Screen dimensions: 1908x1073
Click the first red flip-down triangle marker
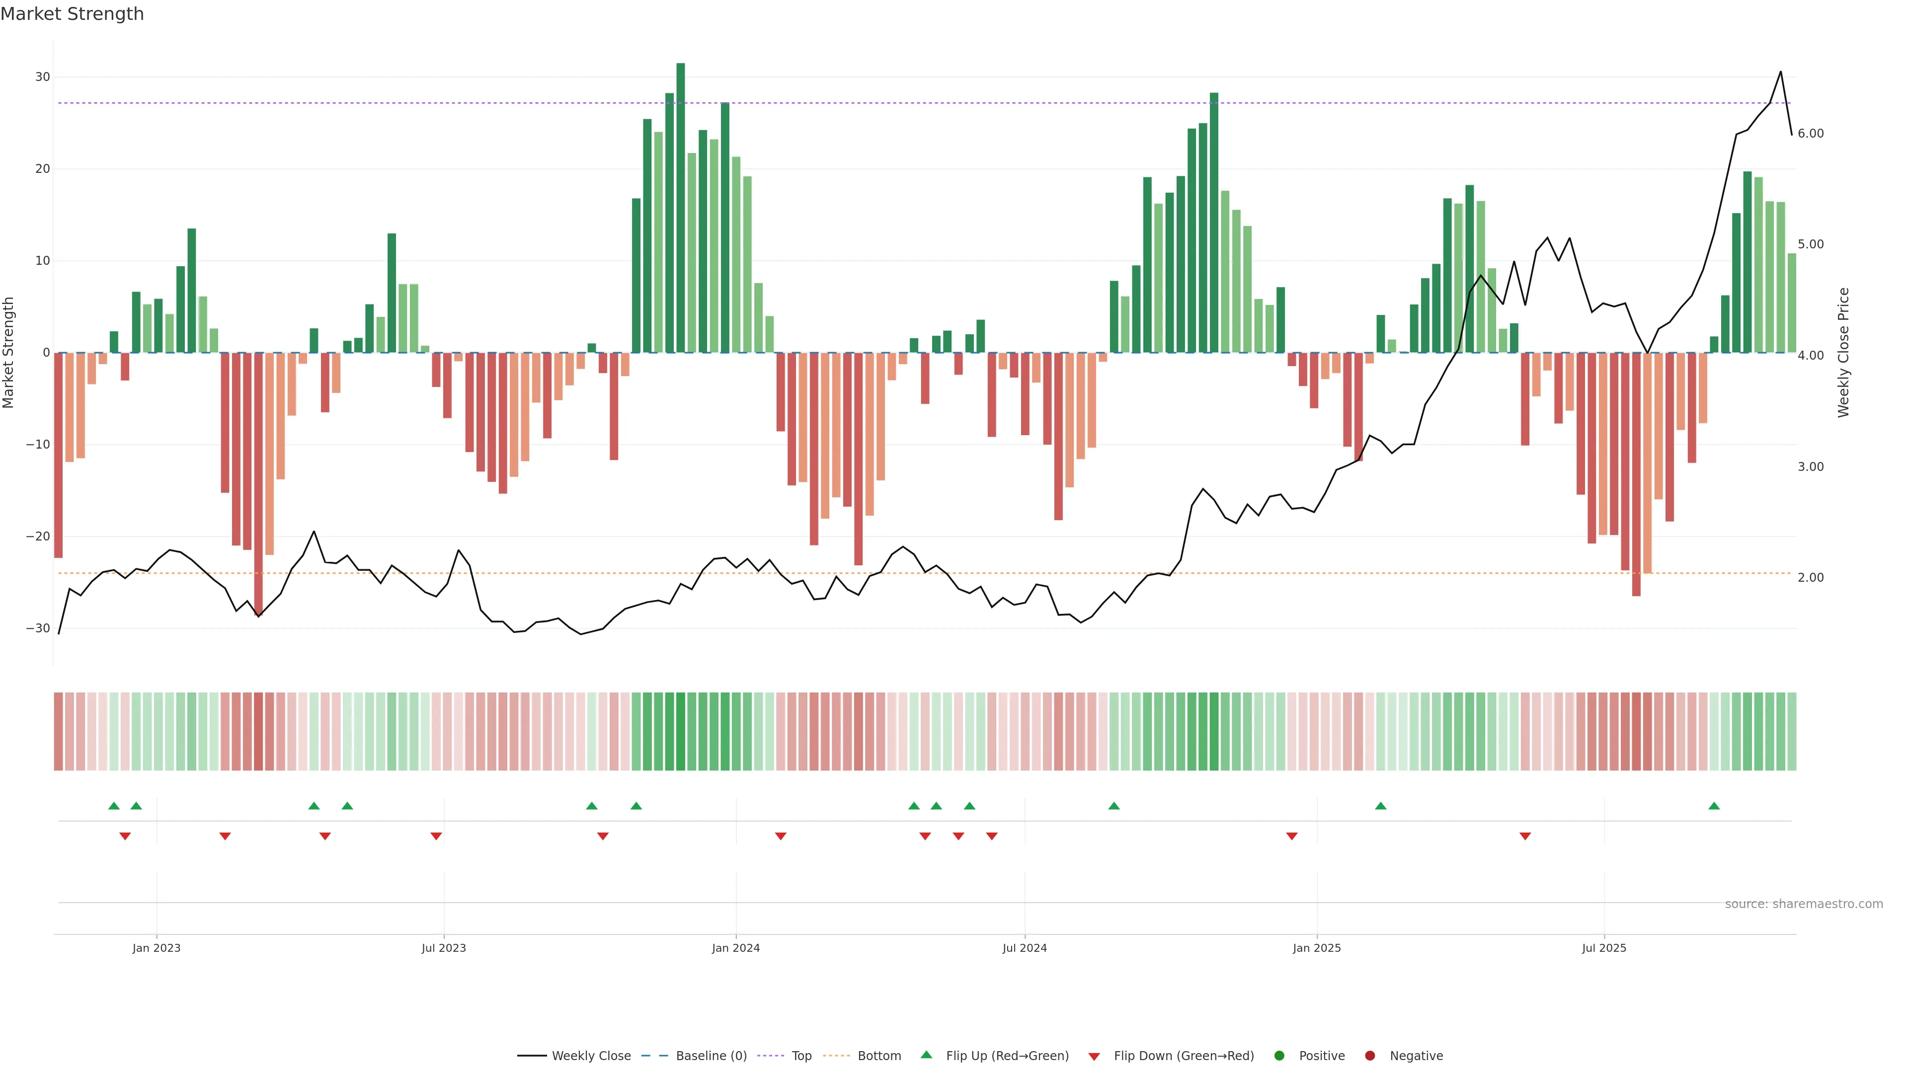(x=125, y=836)
